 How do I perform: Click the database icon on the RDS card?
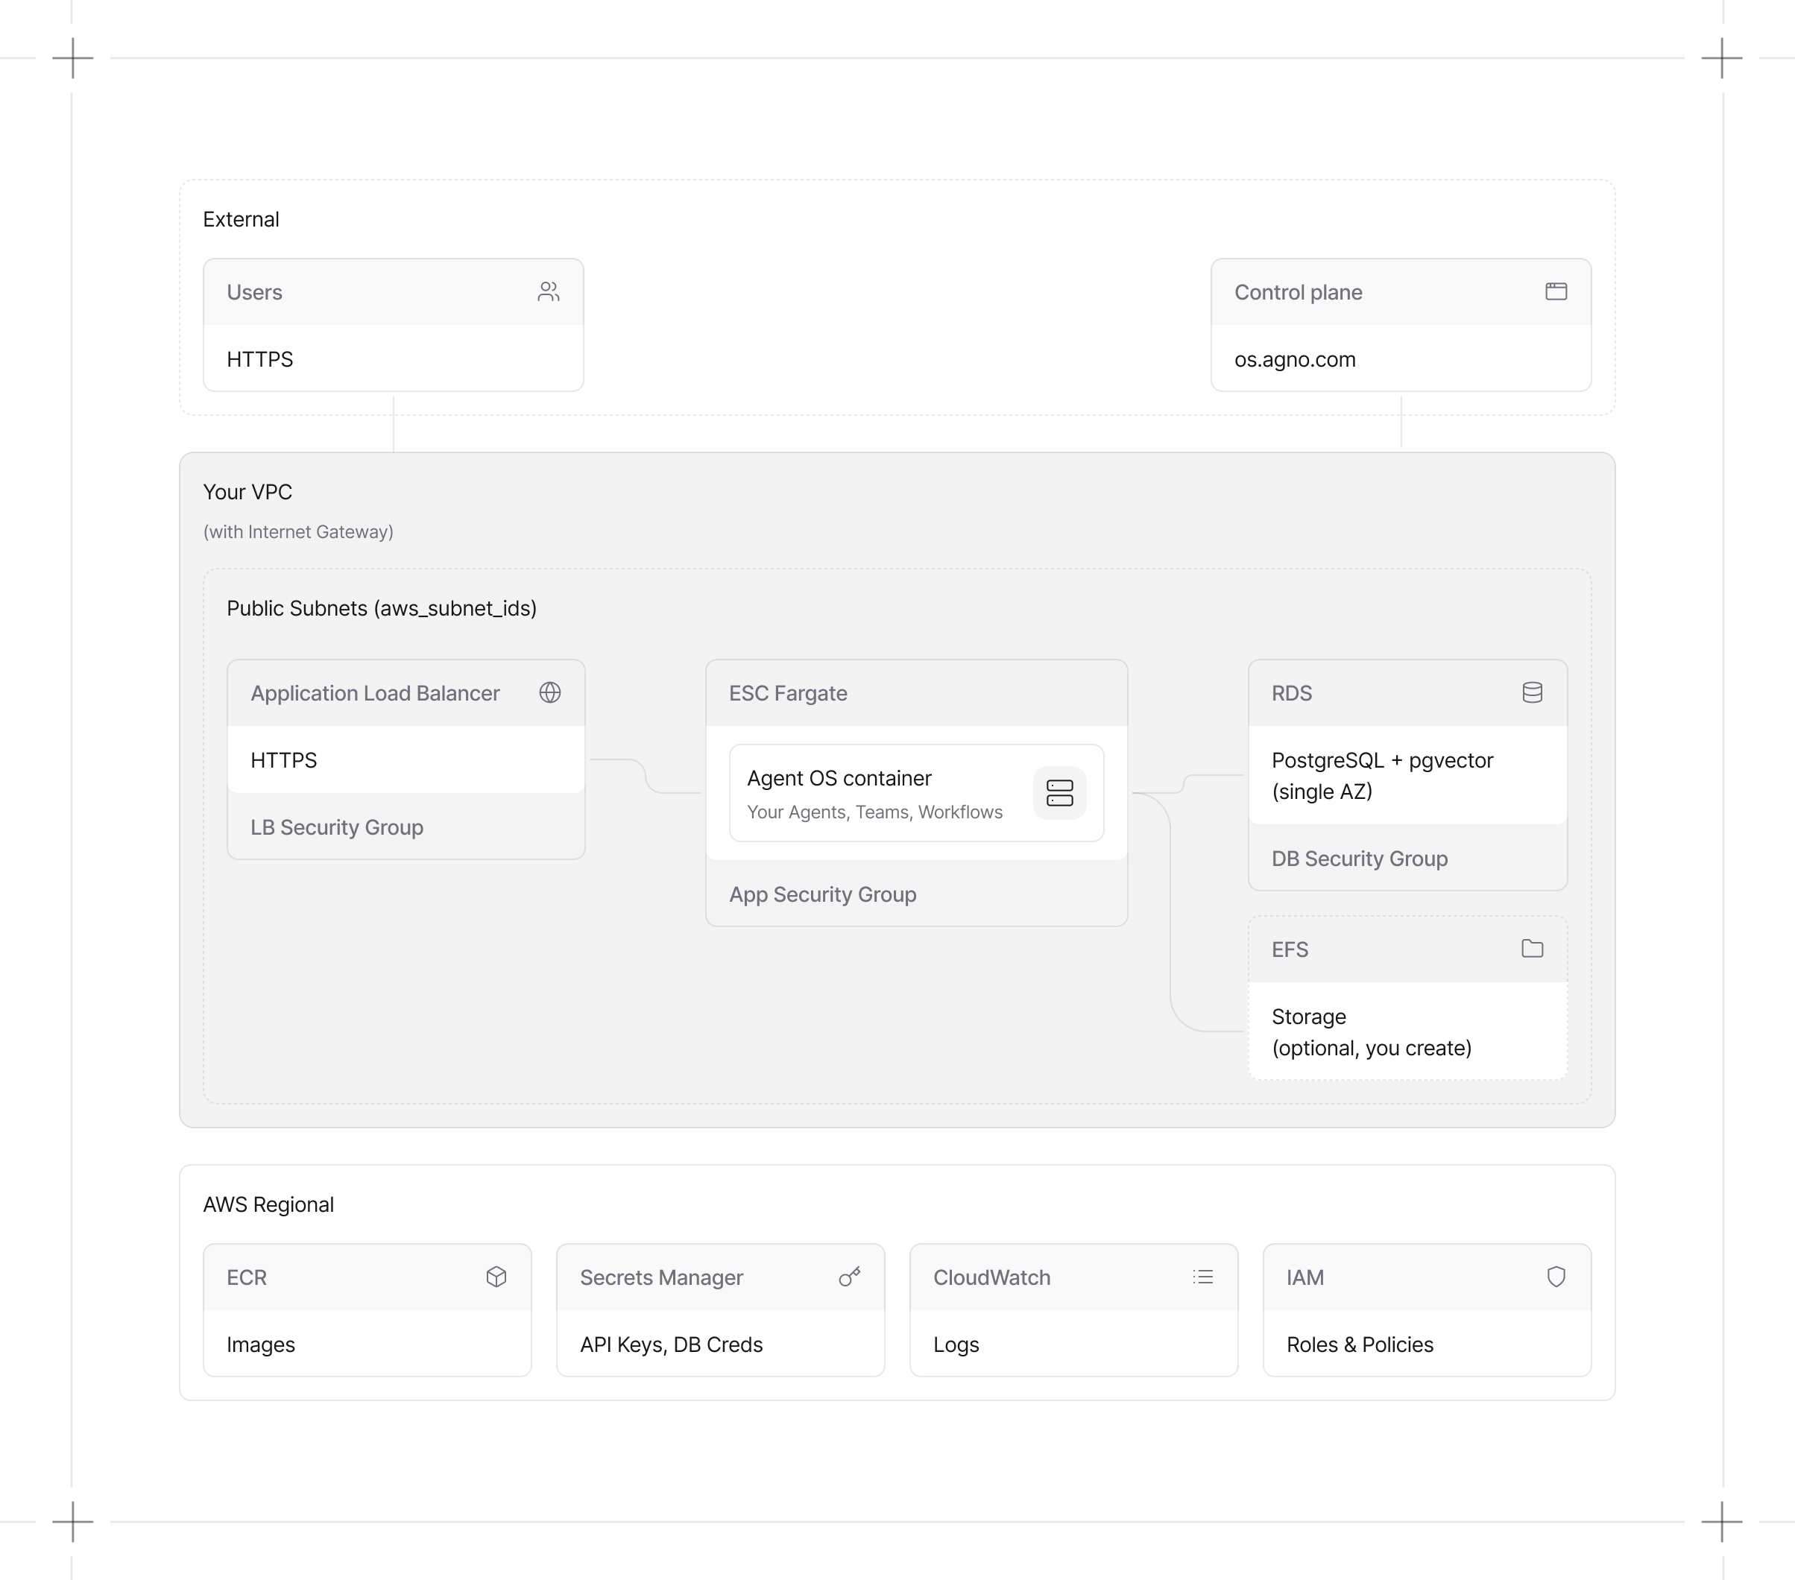(1532, 692)
